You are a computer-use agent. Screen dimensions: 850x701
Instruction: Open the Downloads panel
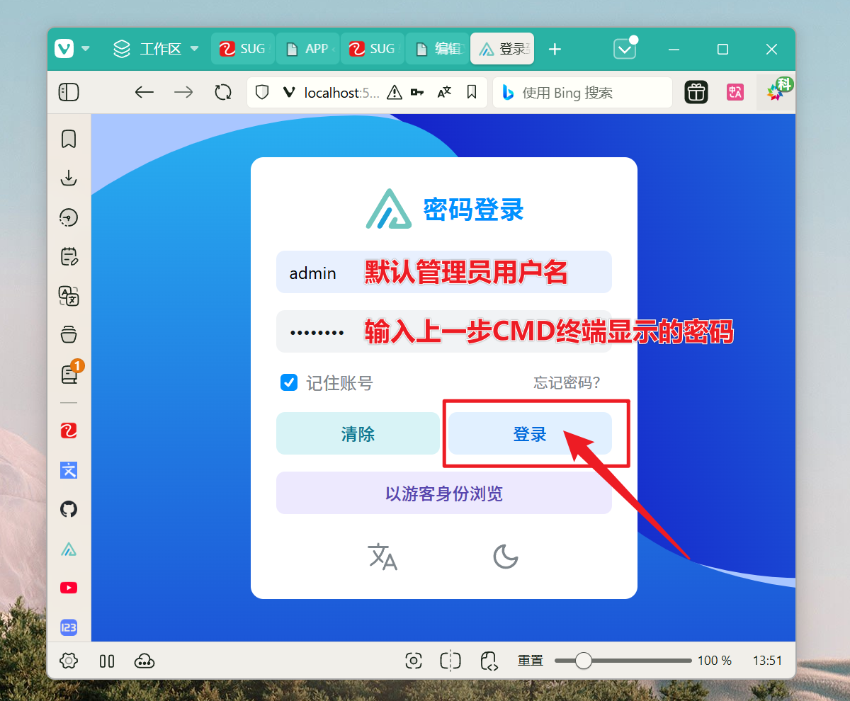(68, 178)
